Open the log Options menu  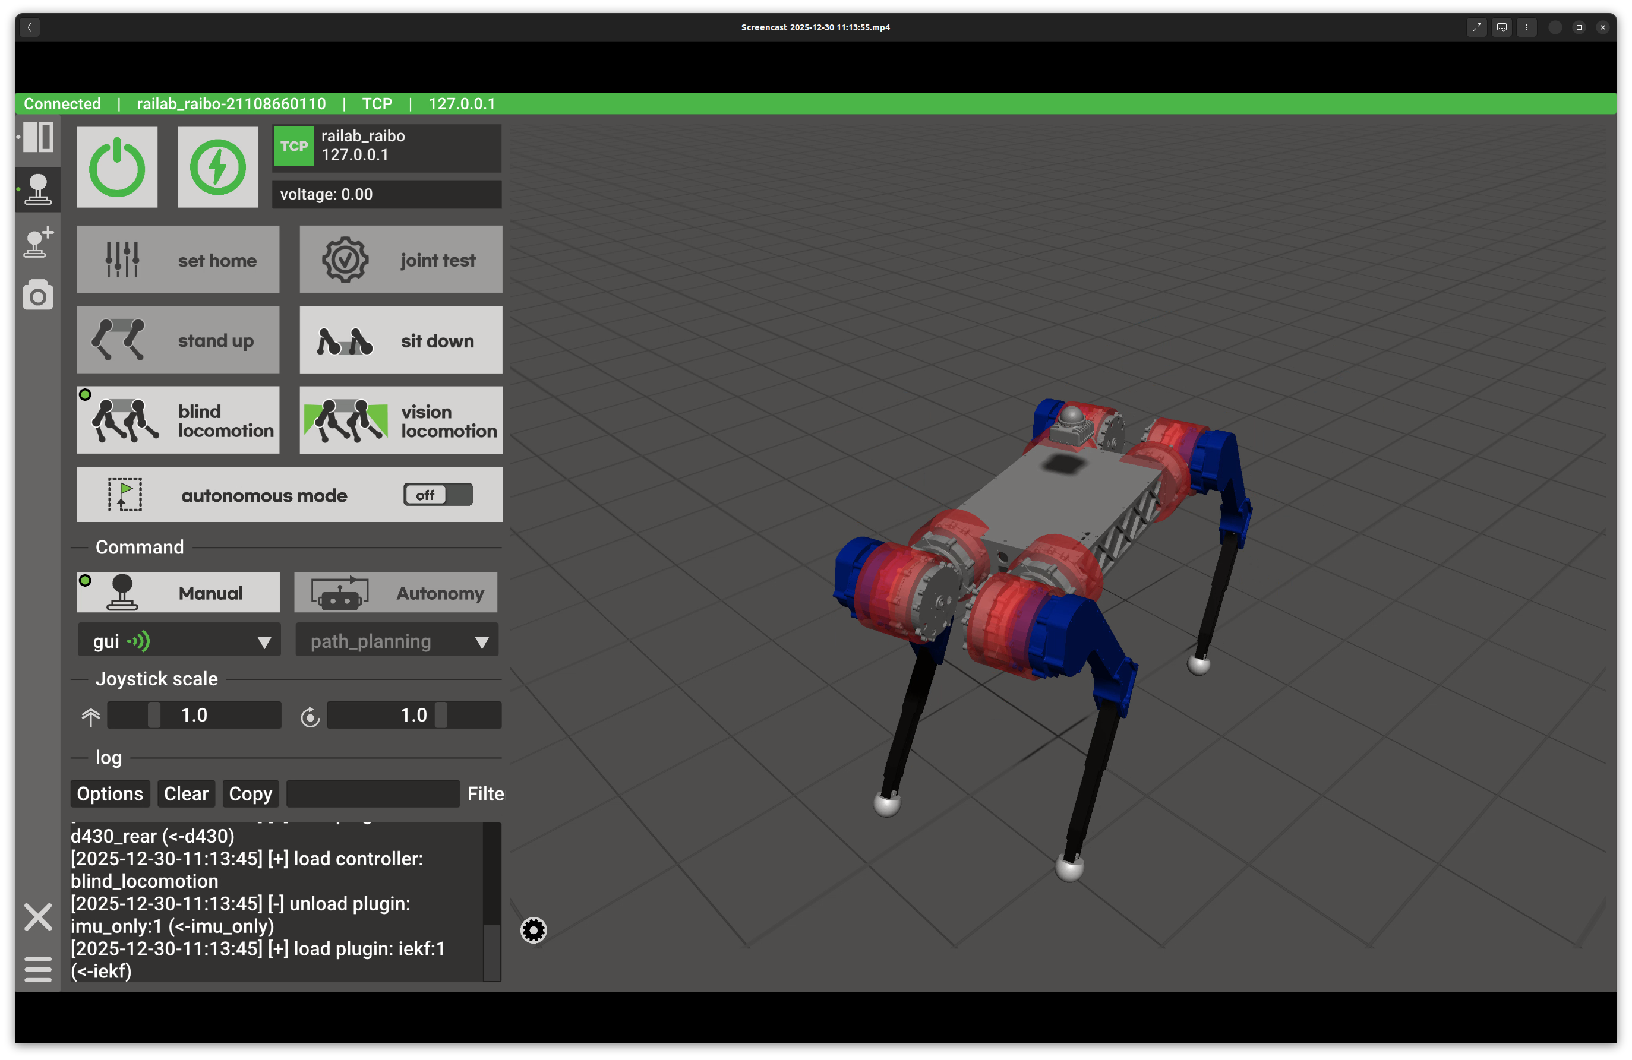(110, 793)
